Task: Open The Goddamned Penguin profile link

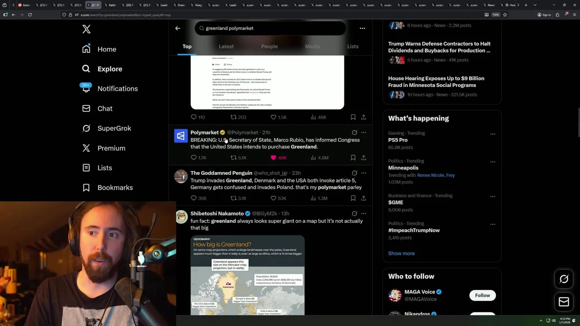Action: tap(221, 173)
